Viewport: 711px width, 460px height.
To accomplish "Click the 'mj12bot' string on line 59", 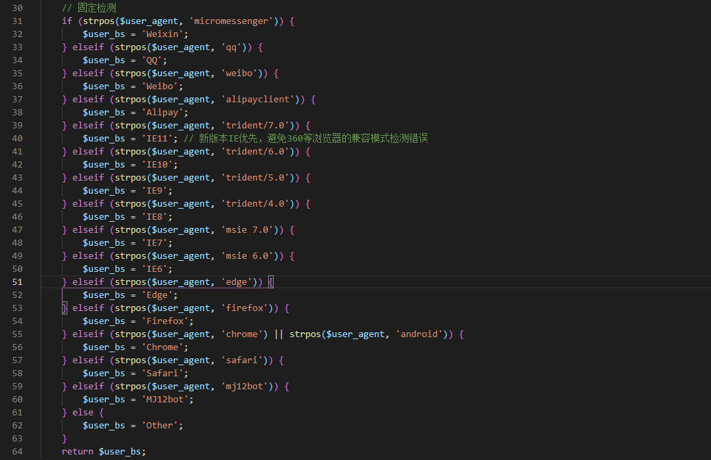I will pos(245,387).
